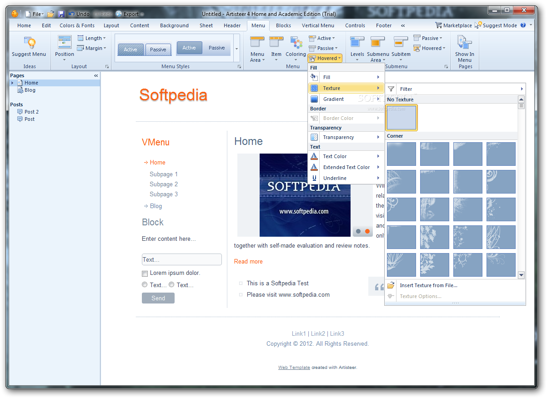Follow the Read more link
This screenshot has height=398, width=547.
[x=248, y=261]
